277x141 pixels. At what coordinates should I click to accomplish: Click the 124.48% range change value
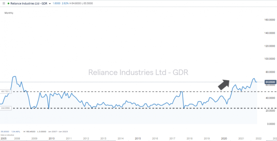tap(16, 132)
